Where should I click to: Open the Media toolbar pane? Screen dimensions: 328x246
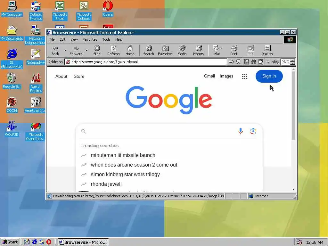pos(182,51)
